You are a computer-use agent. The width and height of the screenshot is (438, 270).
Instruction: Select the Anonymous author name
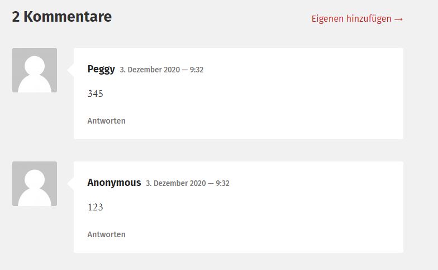(x=114, y=183)
